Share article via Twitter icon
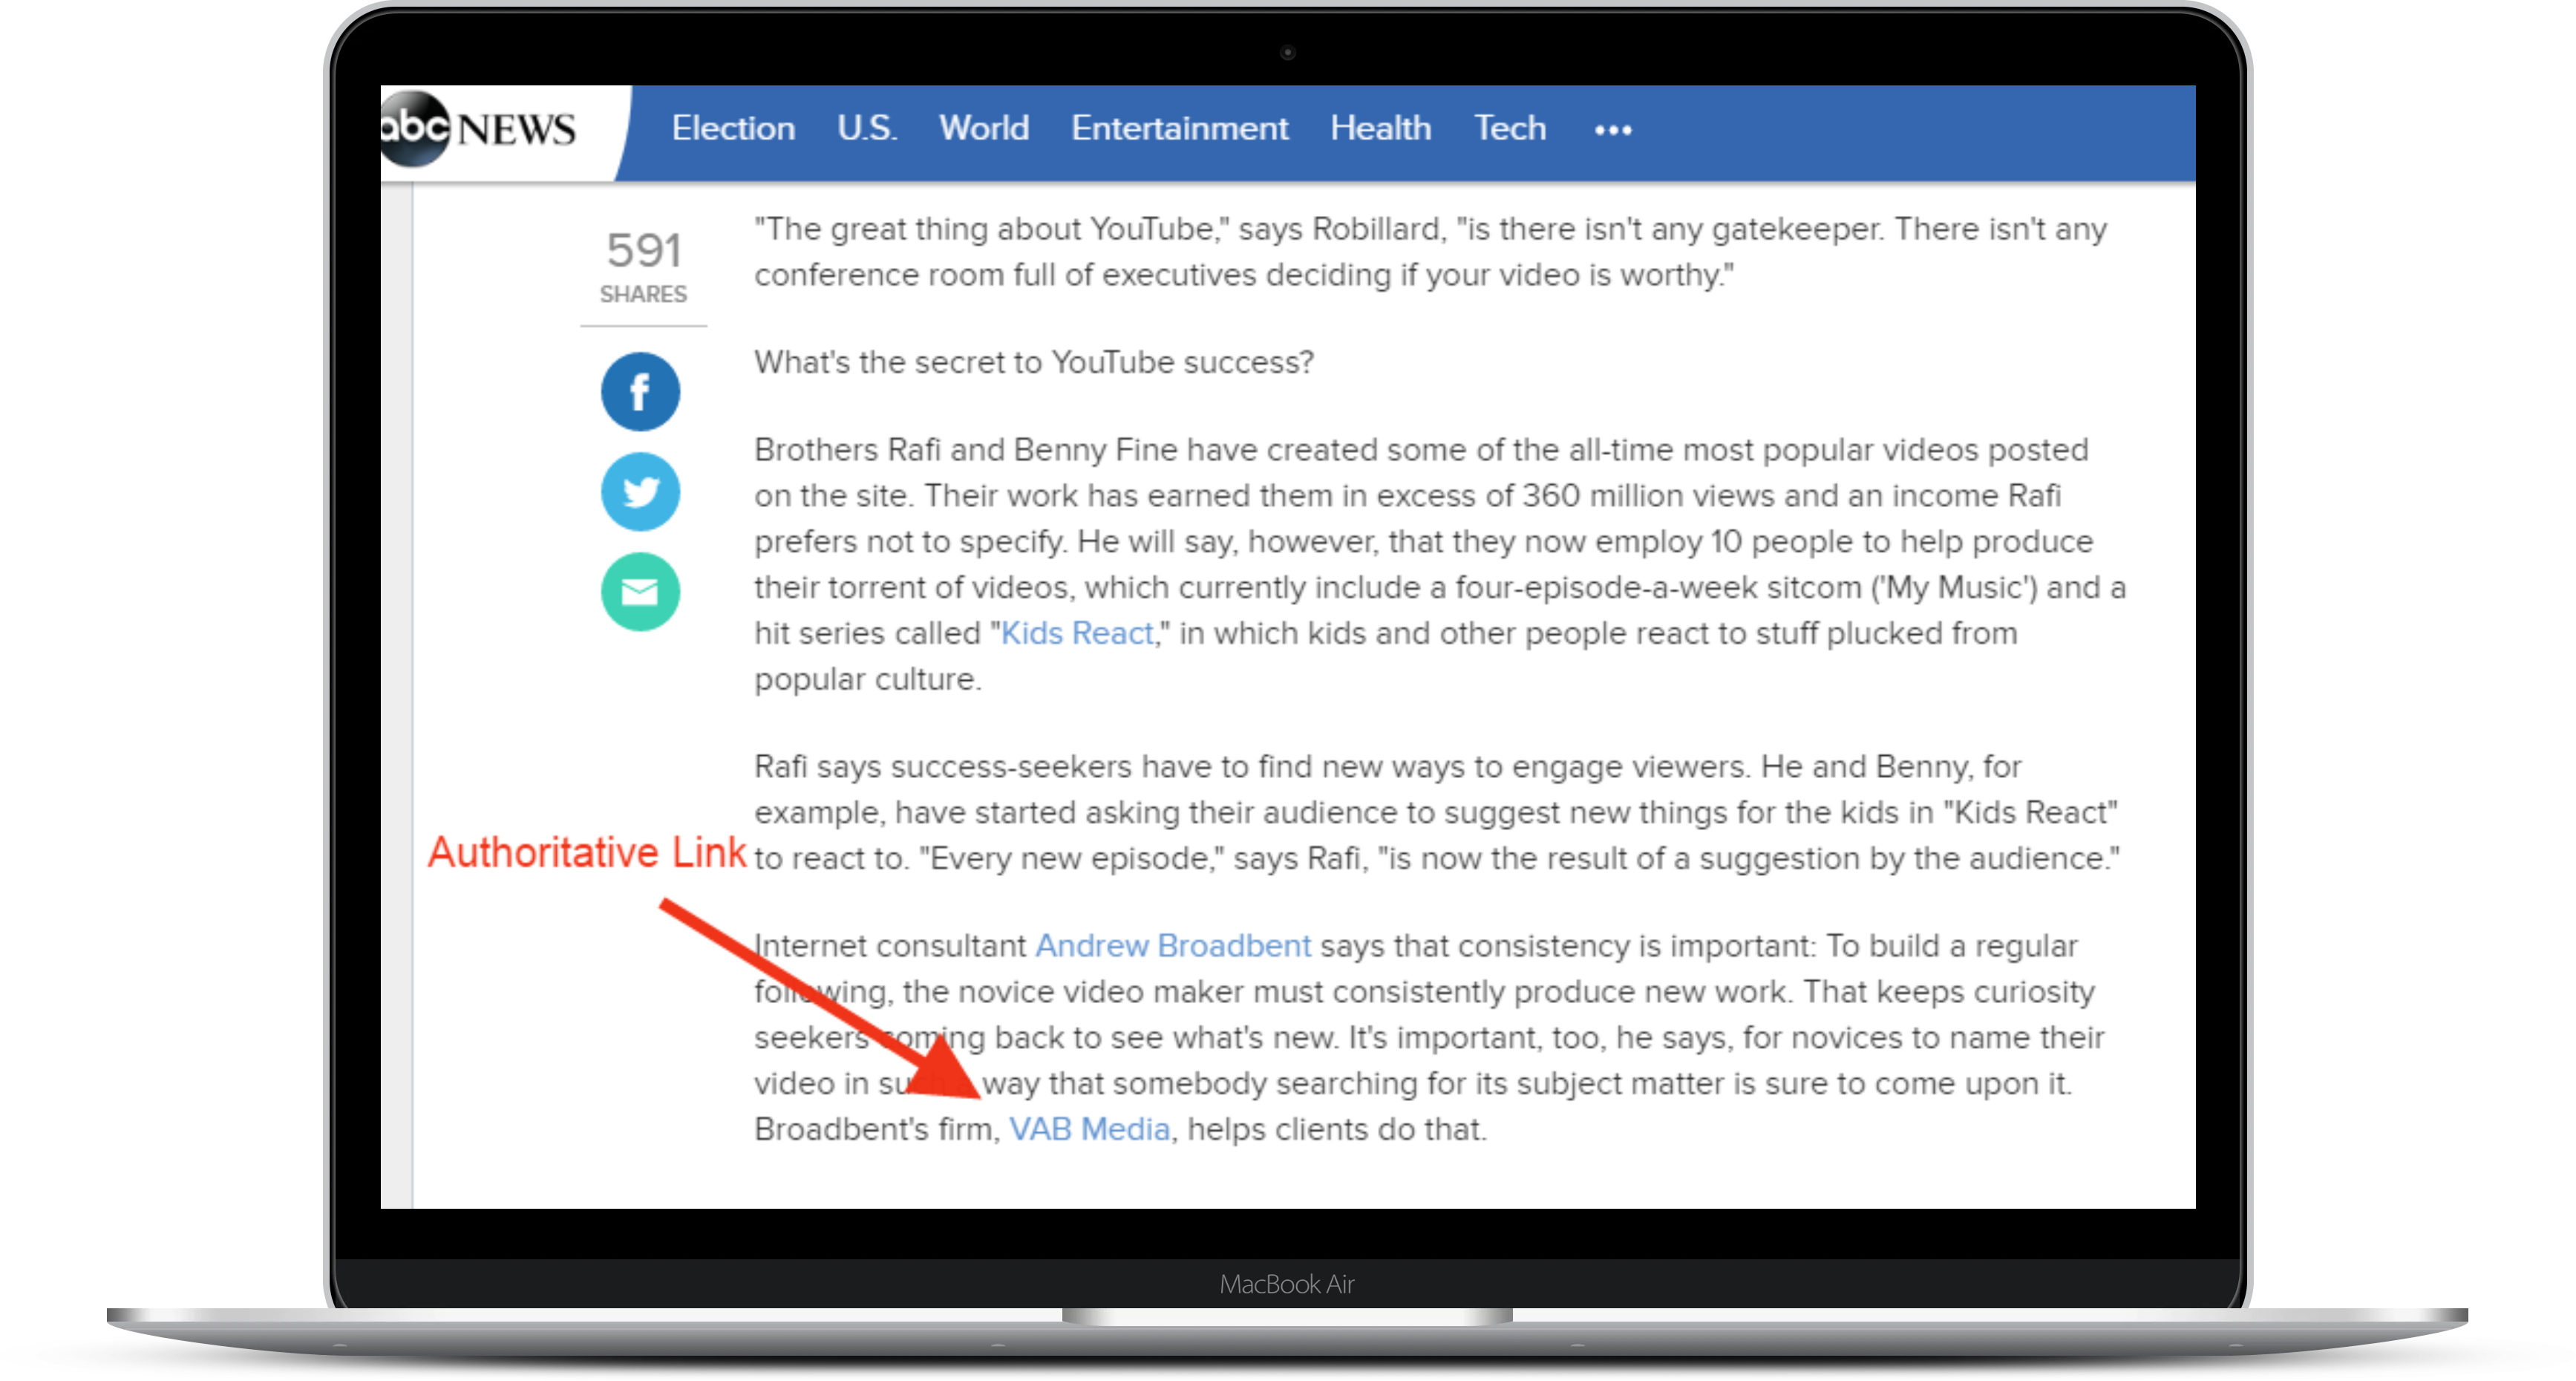Image resolution: width=2576 pixels, height=1381 pixels. coord(640,491)
